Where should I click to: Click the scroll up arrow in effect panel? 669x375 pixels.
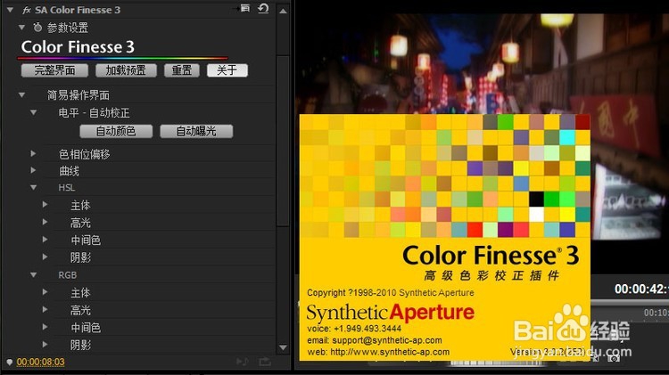(283, 11)
